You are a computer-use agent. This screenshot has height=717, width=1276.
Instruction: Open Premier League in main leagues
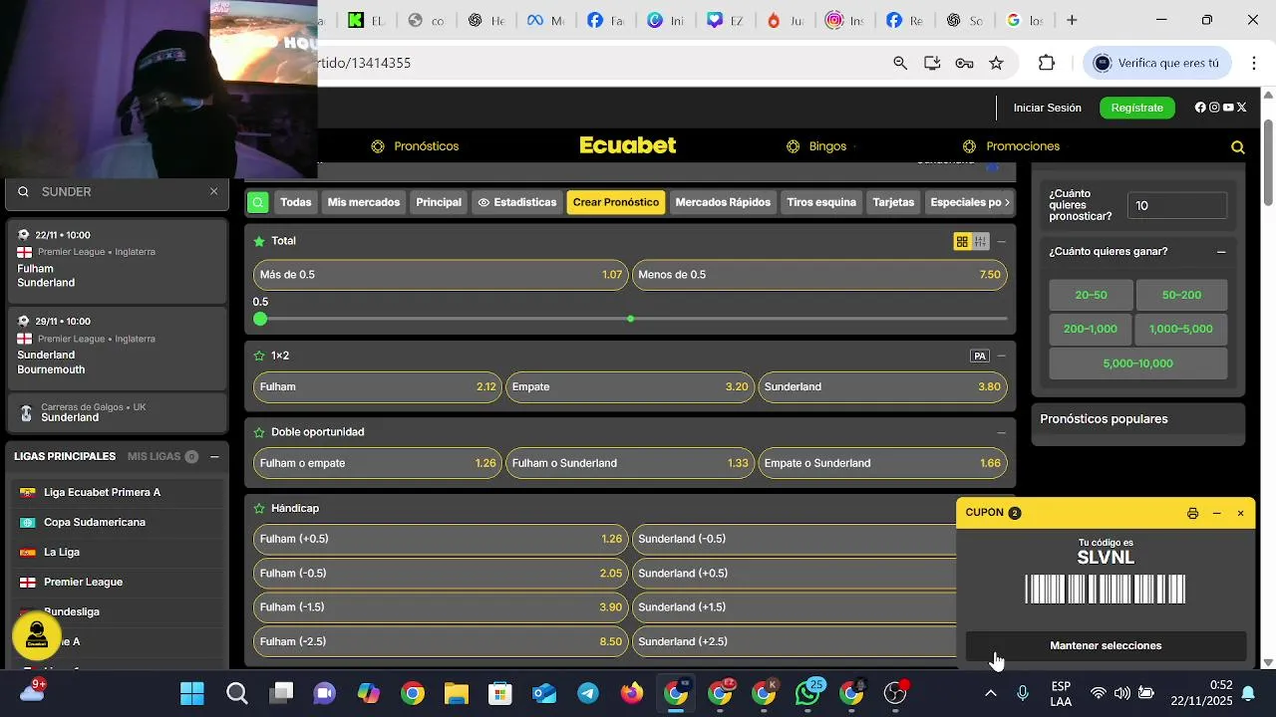coord(117,582)
